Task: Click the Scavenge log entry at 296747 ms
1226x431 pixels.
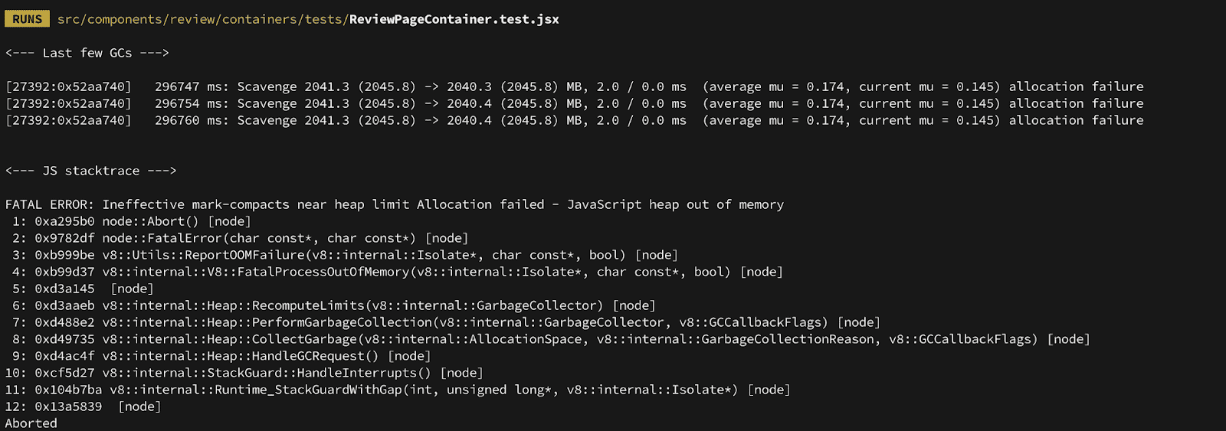Action: pos(574,87)
